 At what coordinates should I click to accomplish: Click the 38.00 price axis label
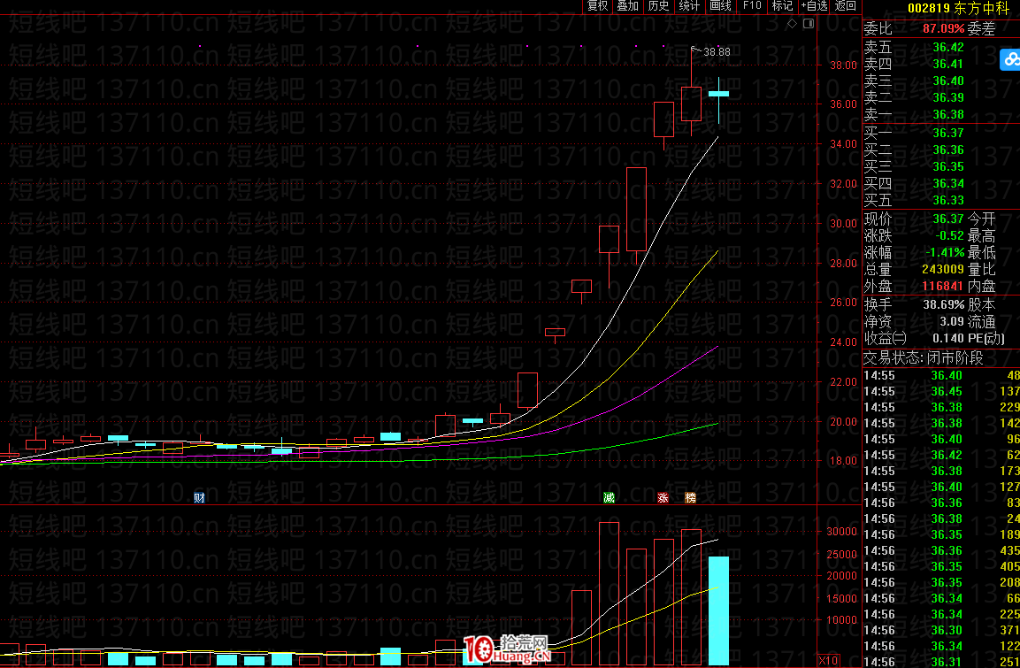(x=842, y=65)
